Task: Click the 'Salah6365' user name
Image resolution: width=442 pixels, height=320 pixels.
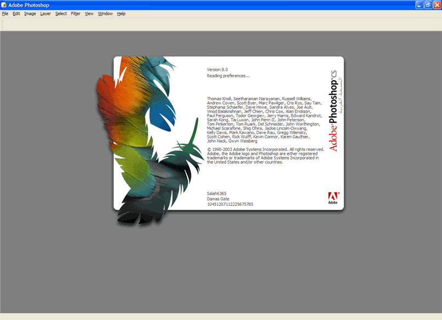Action: tap(217, 193)
